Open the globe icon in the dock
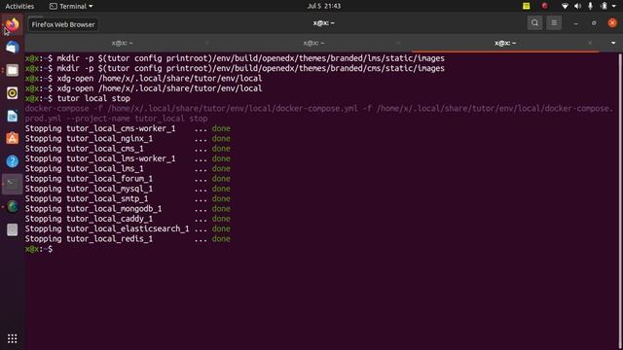Image resolution: width=623 pixels, height=350 pixels. 13,207
